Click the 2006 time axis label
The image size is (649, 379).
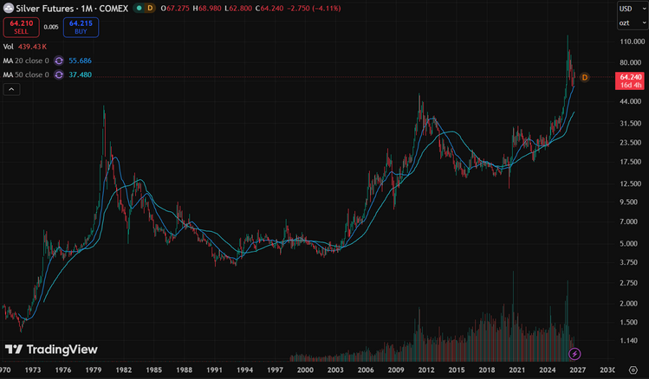[x=366, y=370]
